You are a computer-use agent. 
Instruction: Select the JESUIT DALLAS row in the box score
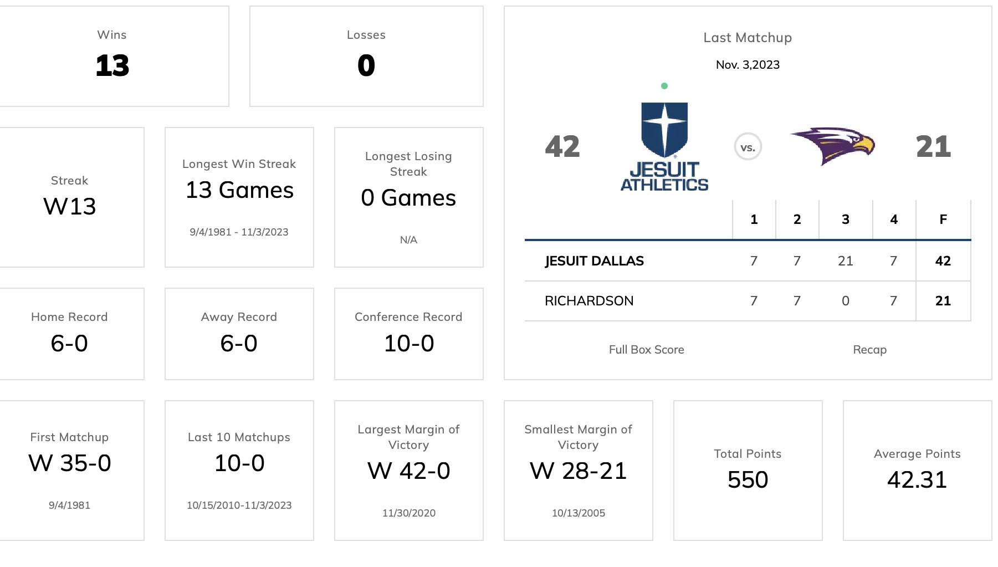pos(748,261)
